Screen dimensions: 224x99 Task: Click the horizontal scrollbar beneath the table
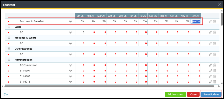109,86
